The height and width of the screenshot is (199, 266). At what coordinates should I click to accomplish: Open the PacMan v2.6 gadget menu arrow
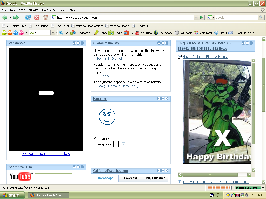(74, 43)
